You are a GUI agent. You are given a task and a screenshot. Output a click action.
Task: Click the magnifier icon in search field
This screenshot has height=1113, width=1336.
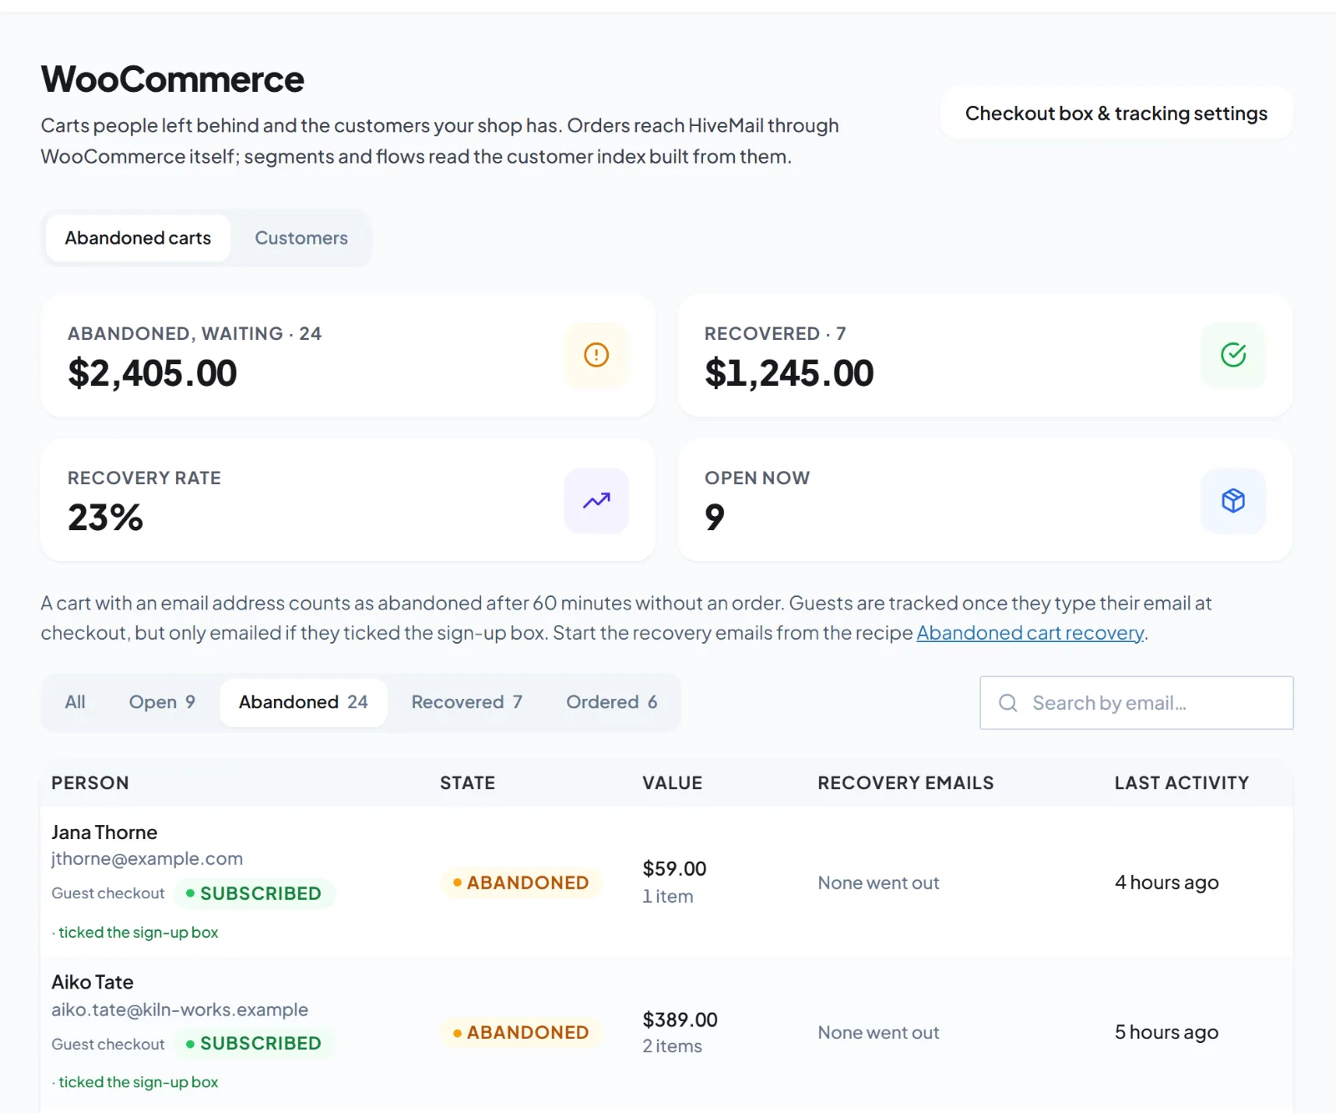(x=1008, y=703)
